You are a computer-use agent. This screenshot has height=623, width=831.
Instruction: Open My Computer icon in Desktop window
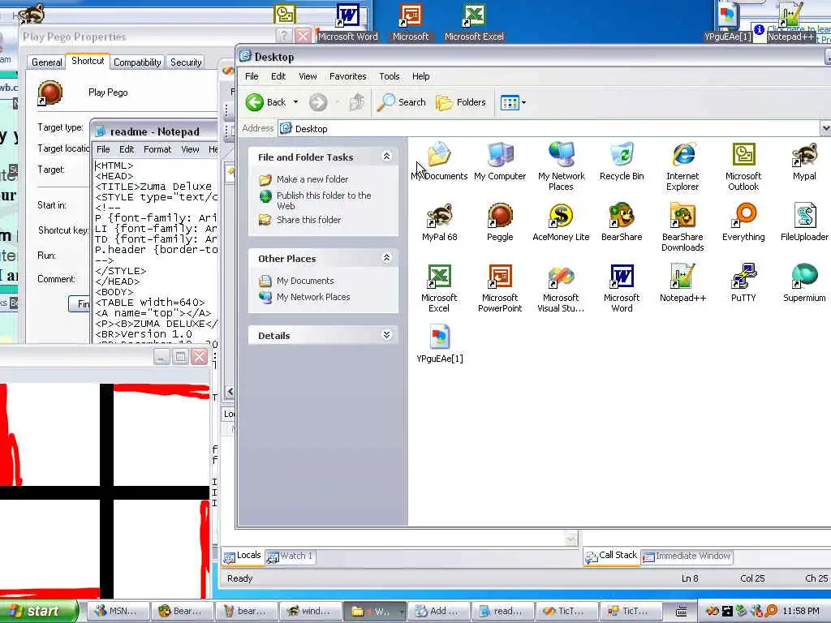click(500, 161)
